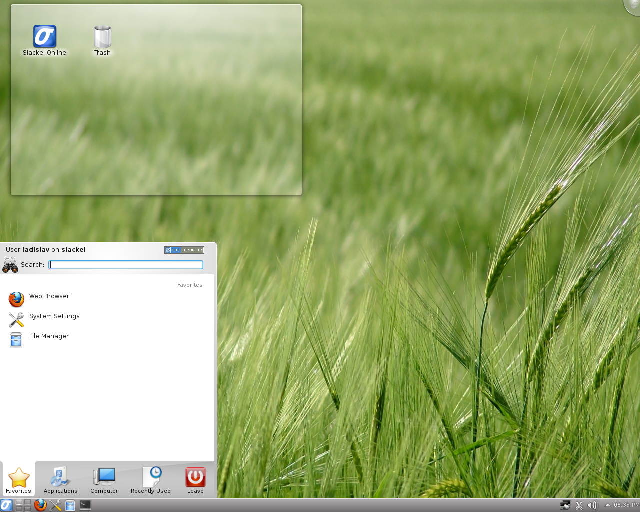
Task: Select the File Manager favorite entry
Action: [48, 336]
